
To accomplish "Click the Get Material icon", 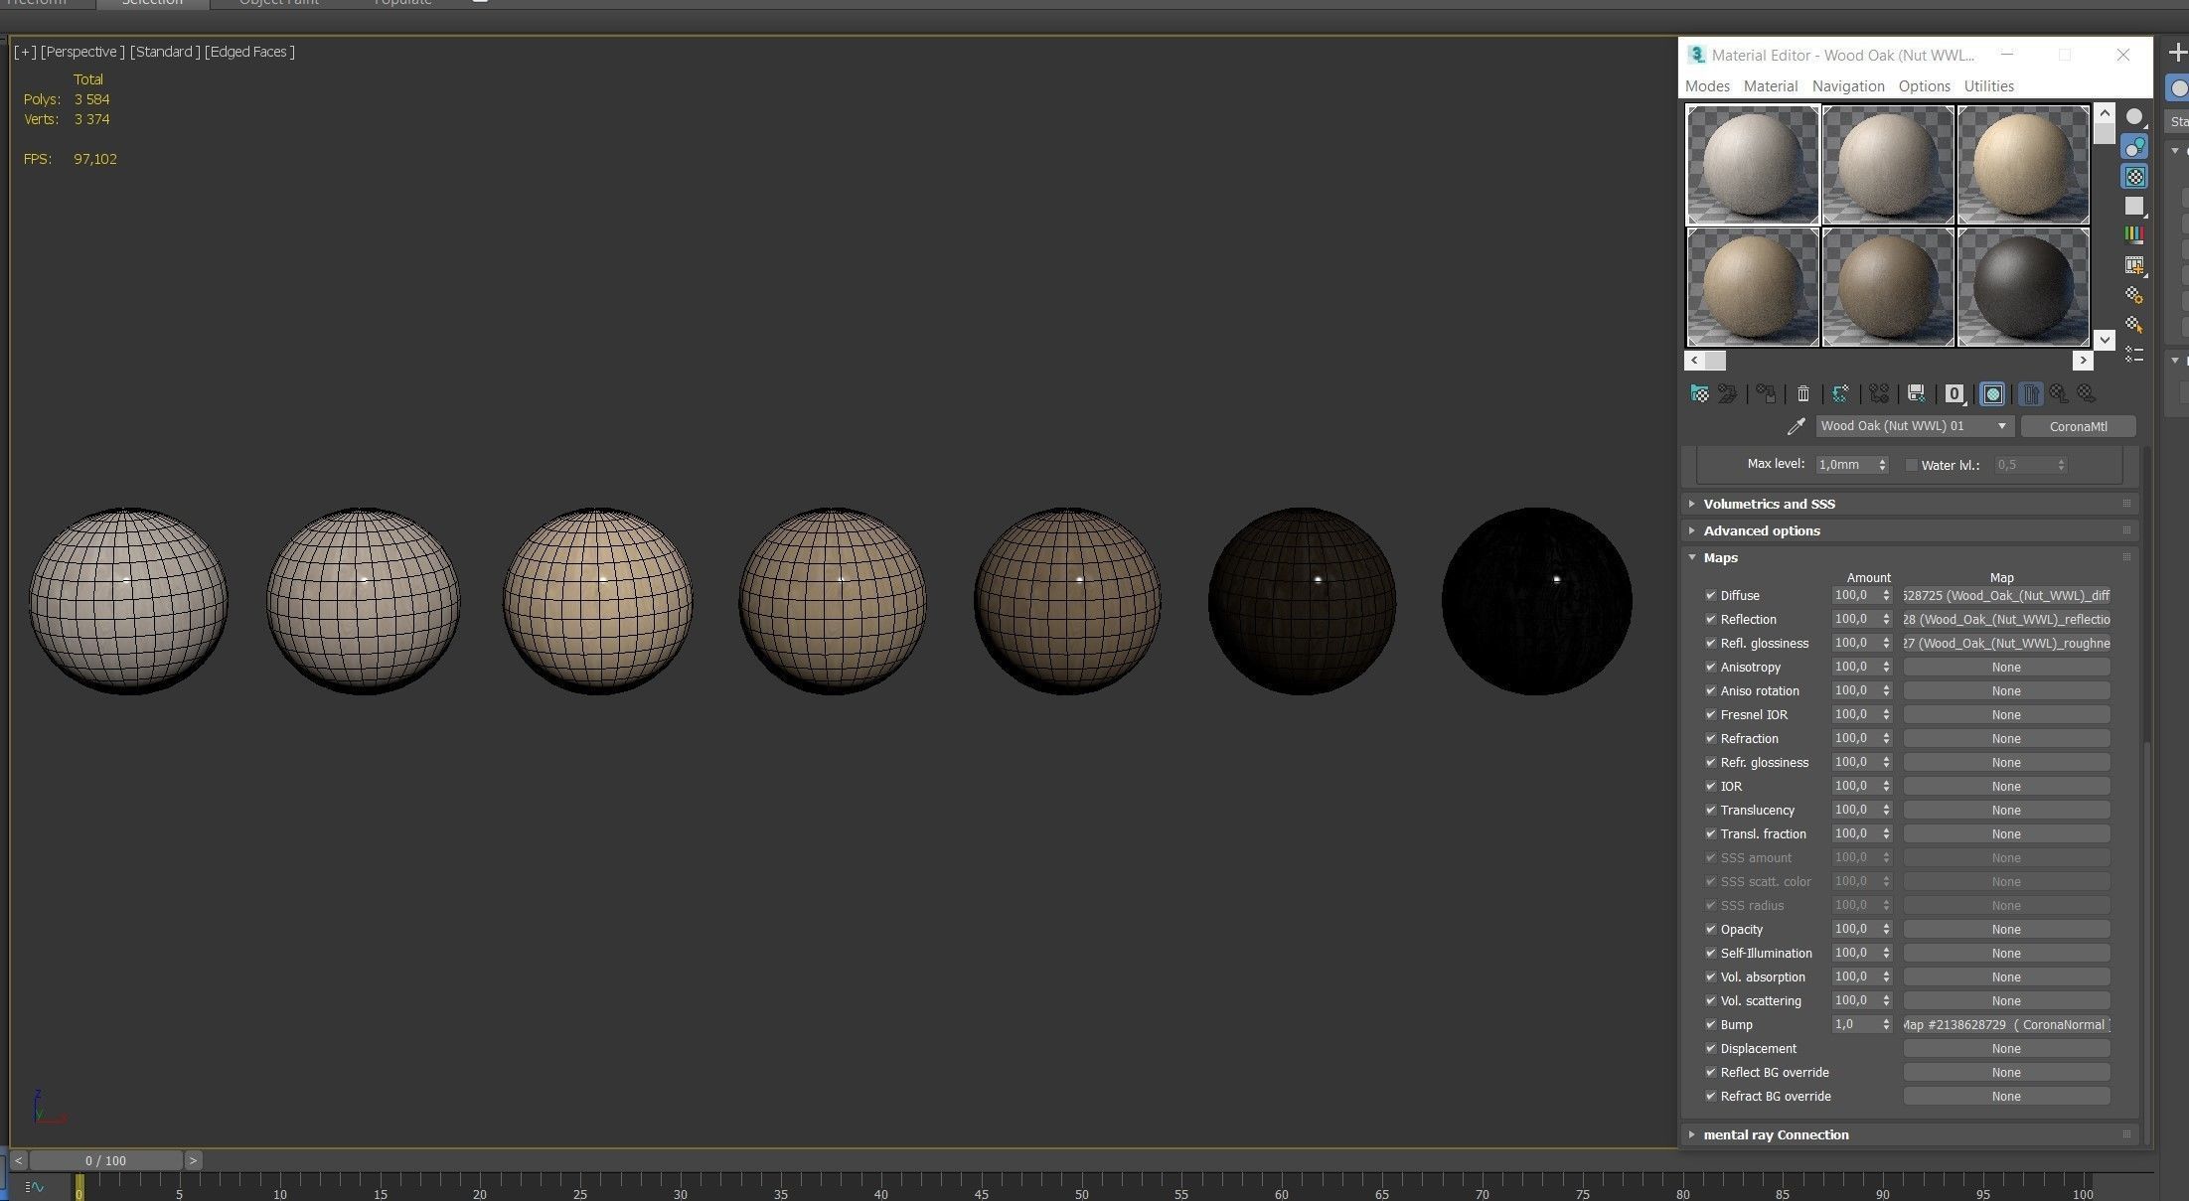I will point(1699,394).
